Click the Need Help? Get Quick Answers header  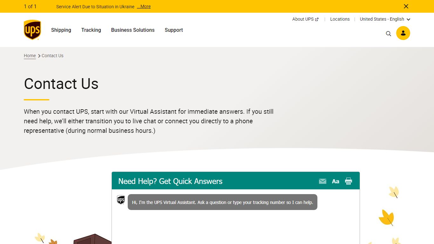170,181
